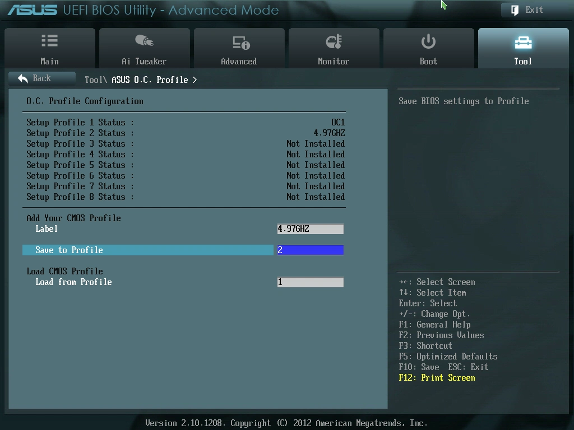Click the Enter: Select hint

(428, 303)
